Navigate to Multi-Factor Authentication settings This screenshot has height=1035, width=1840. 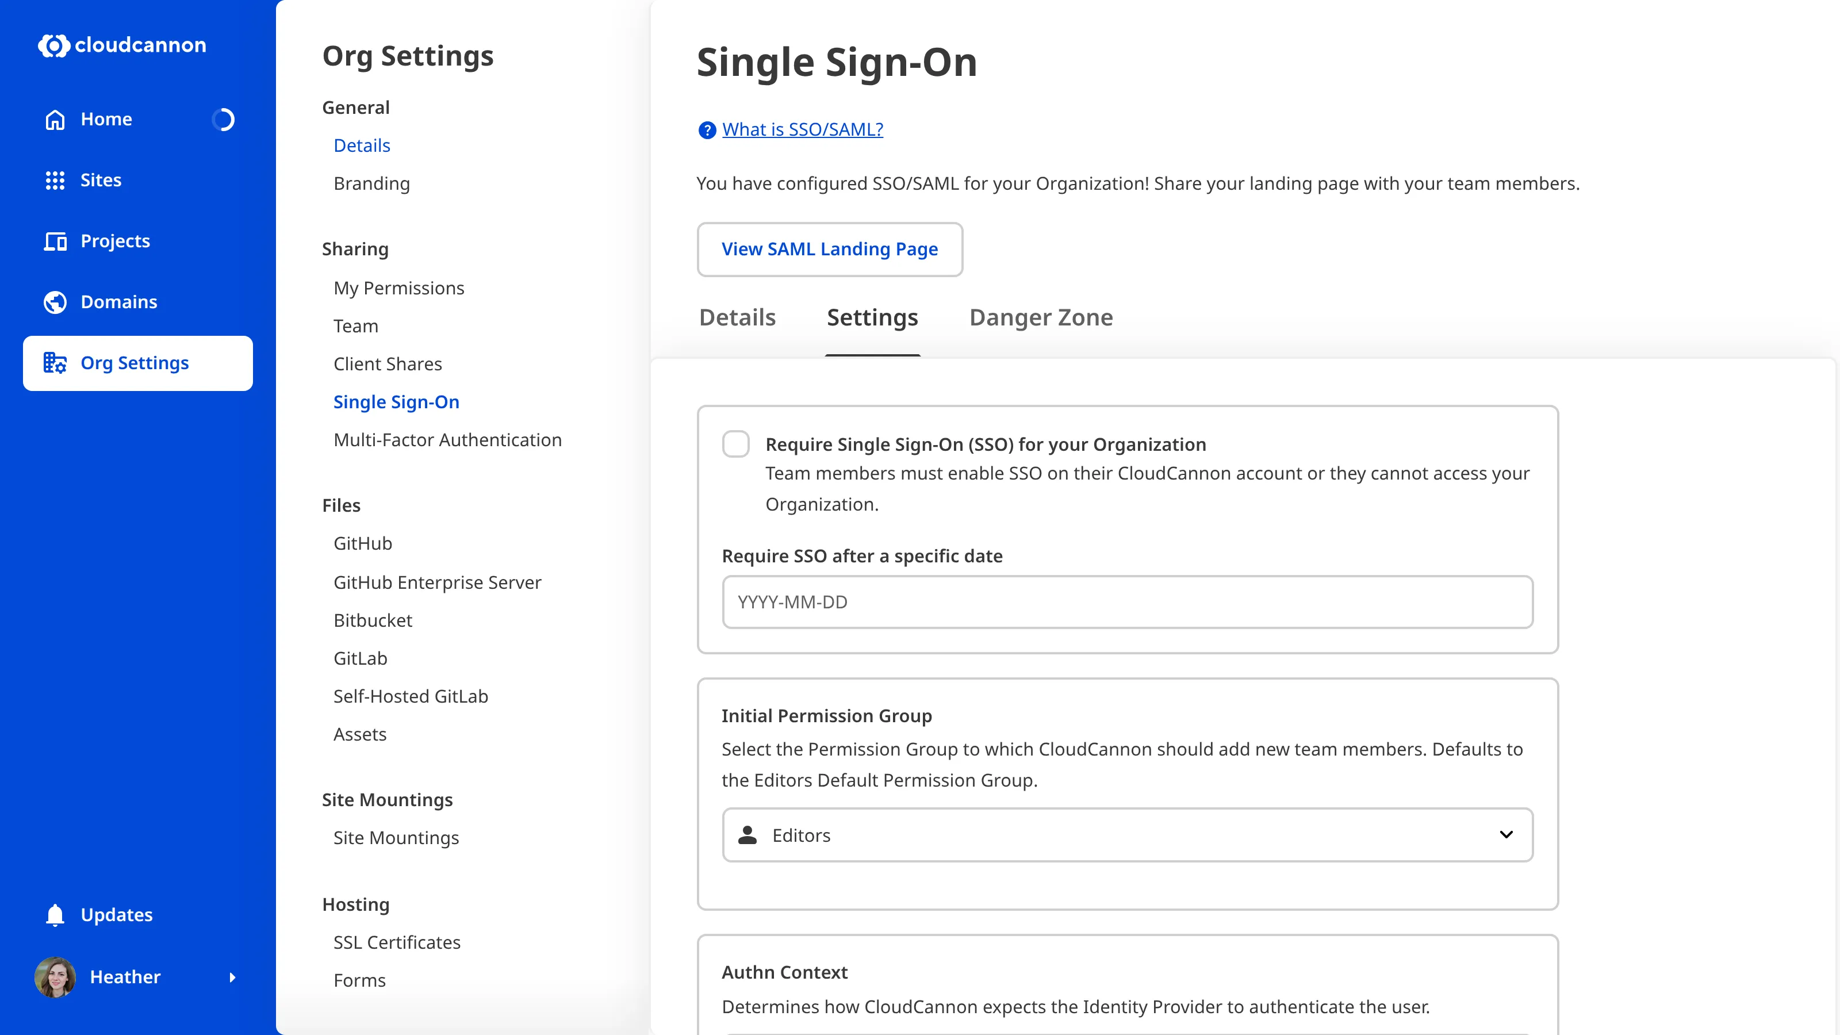(x=448, y=440)
